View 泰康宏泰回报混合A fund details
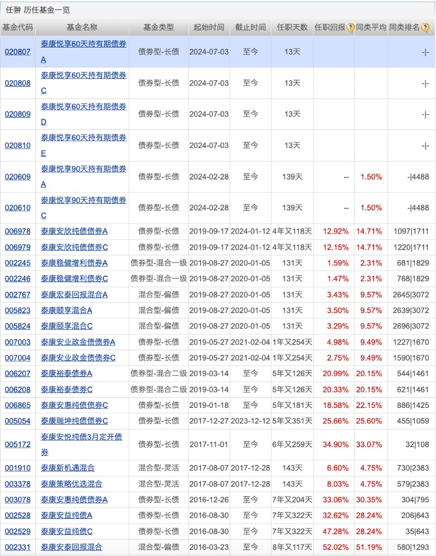This screenshot has width=436, height=556. tap(74, 295)
